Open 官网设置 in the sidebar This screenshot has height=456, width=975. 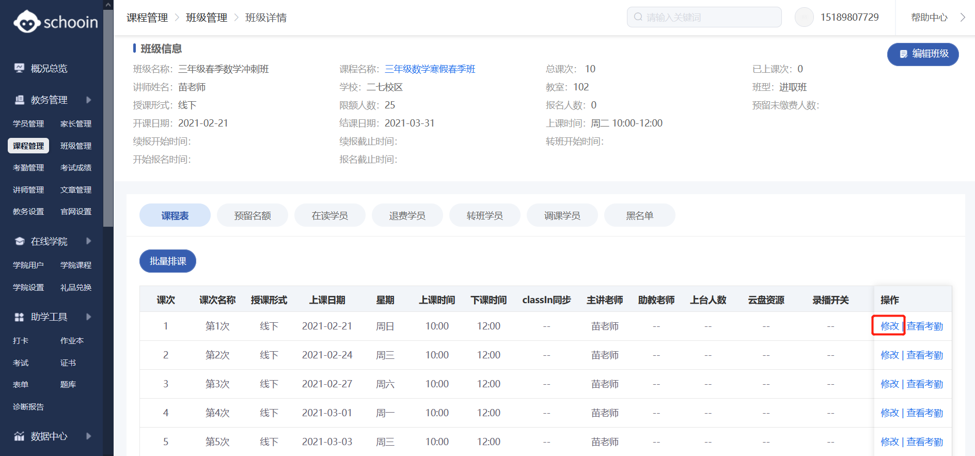click(76, 212)
